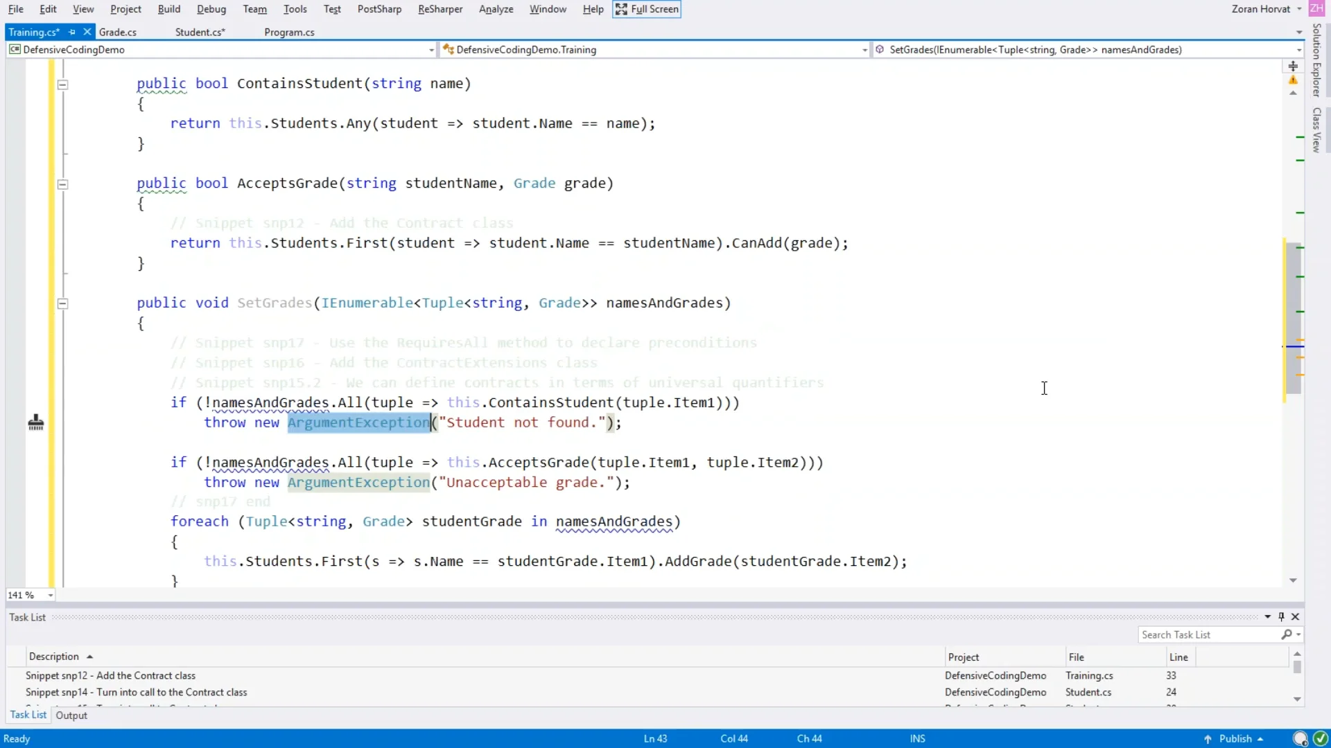Viewport: 1331px width, 748px height.
Task: Pin the Training.cs tab
Action: coord(71,32)
